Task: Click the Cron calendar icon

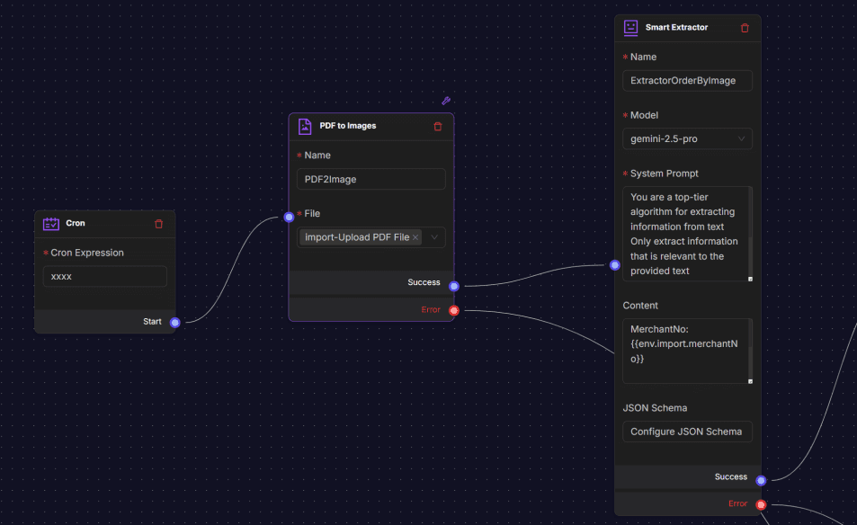Action: pyautogui.click(x=51, y=223)
